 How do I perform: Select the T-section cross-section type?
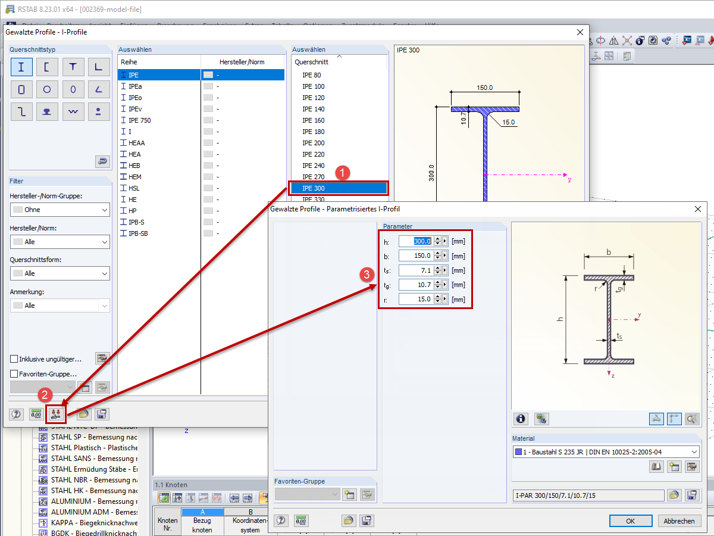(x=73, y=67)
